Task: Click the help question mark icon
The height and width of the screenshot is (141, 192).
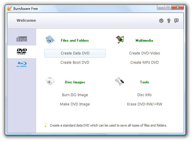Action: pos(169,21)
